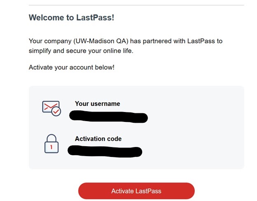Screen dimensions: 257x201
Task: Click the Your username label
Action: click(98, 104)
